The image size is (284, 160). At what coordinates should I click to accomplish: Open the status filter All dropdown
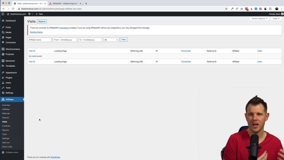coord(111,40)
